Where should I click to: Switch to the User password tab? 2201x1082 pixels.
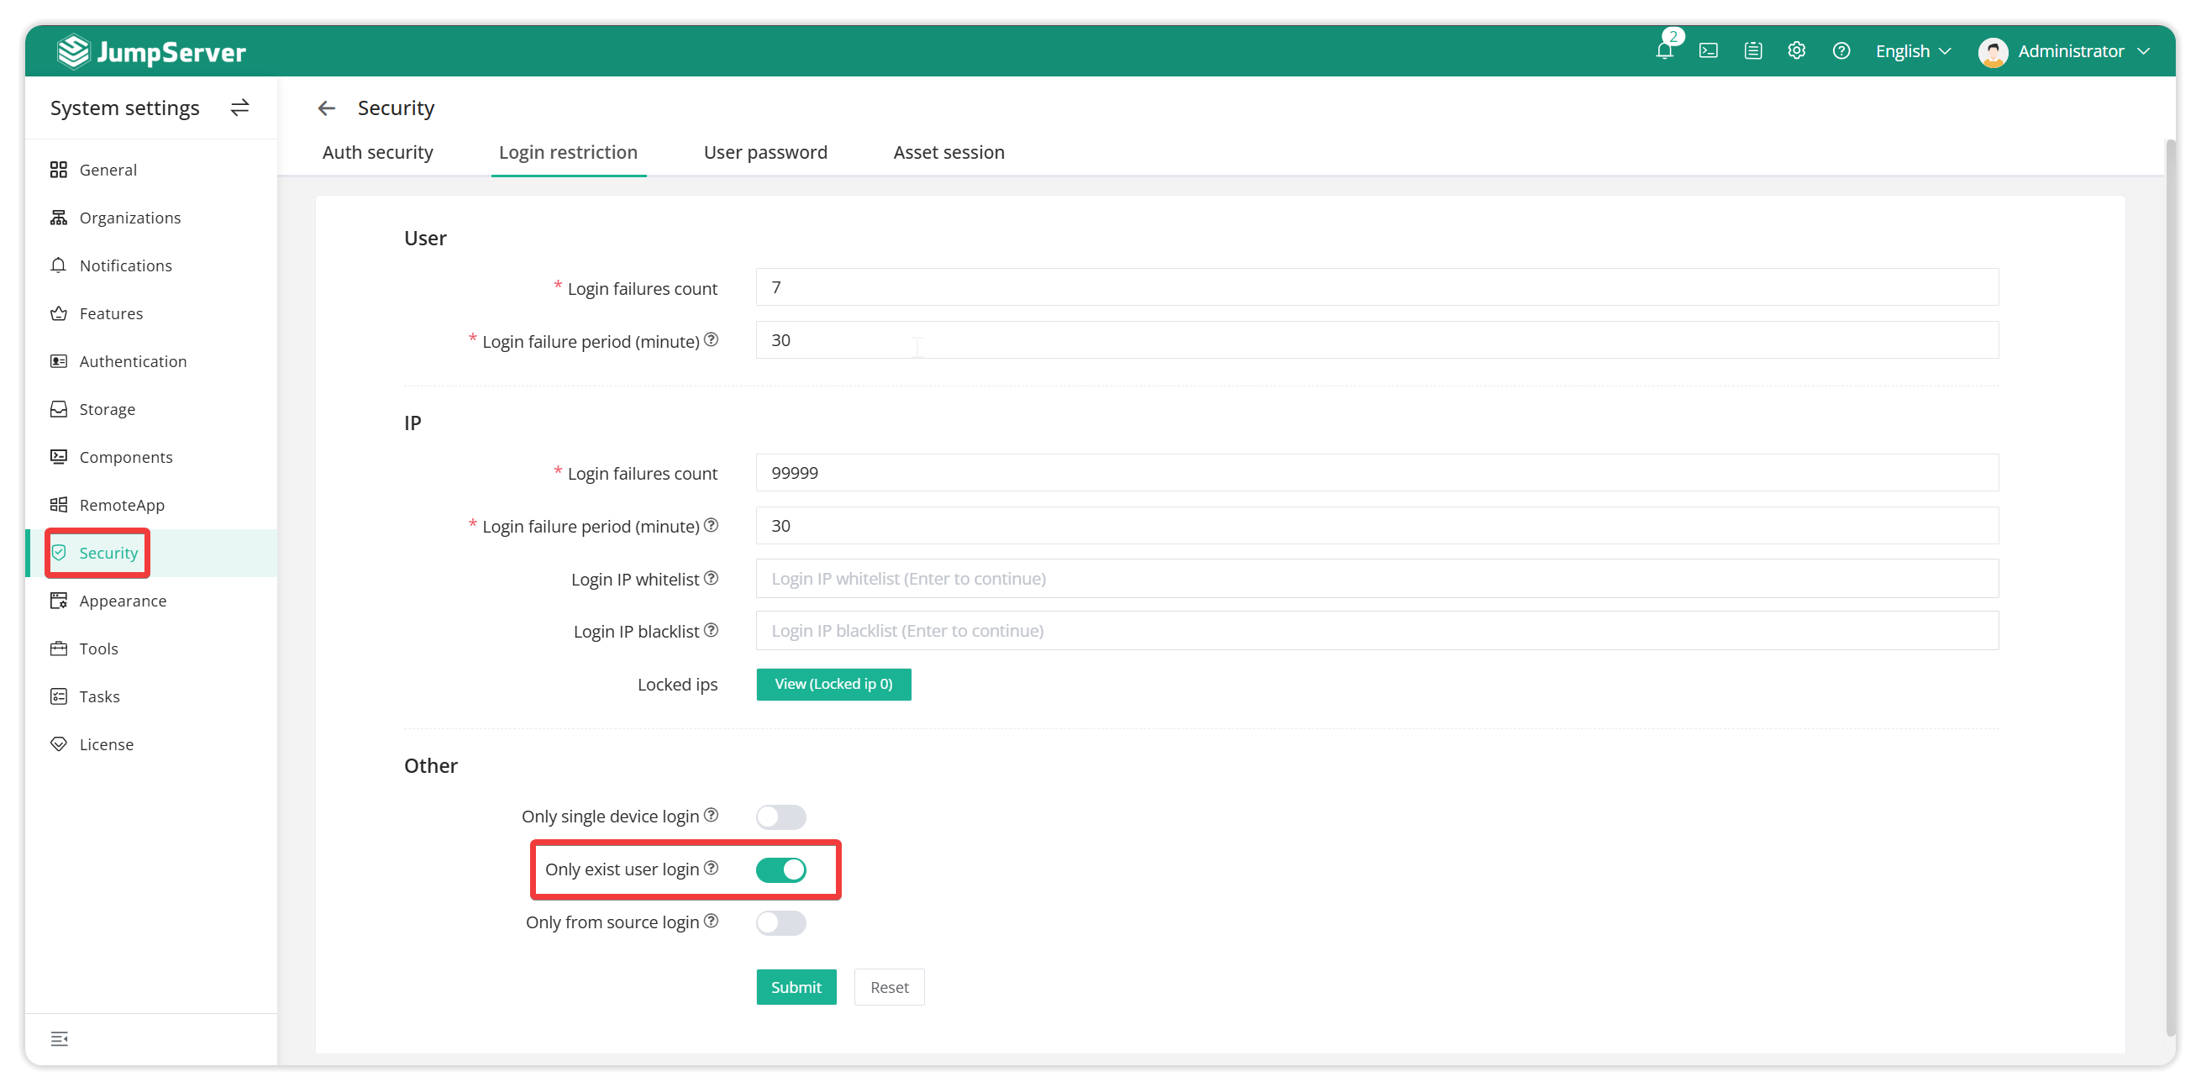coord(765,152)
